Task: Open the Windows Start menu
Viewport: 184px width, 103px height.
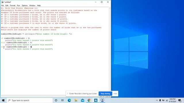Action: (3, 100)
